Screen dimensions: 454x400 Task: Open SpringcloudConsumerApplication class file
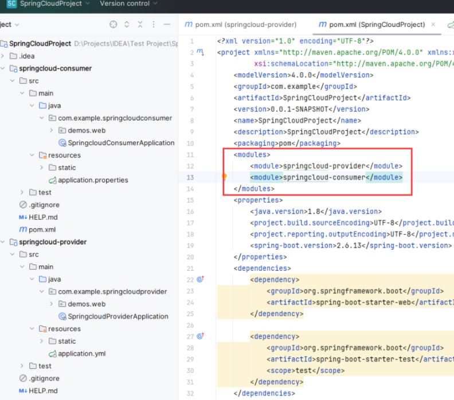[x=120, y=143]
